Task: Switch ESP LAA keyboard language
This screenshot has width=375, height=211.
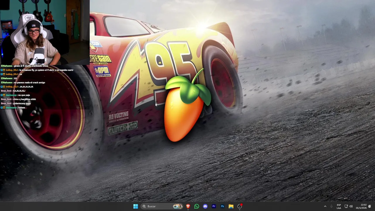Action: click(339, 206)
